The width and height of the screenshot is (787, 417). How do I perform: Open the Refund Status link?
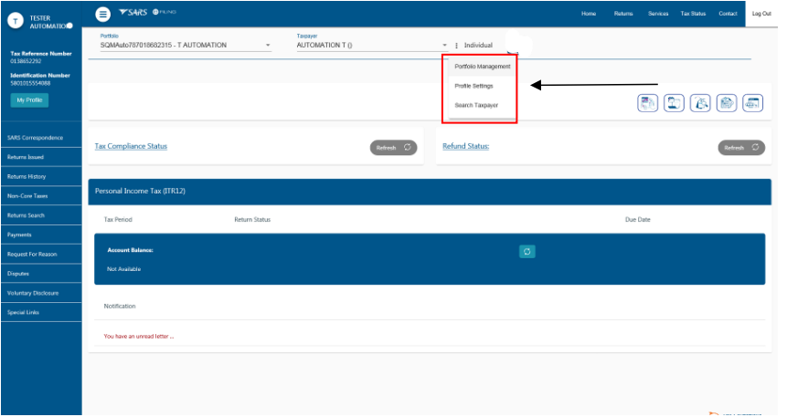tap(465, 147)
